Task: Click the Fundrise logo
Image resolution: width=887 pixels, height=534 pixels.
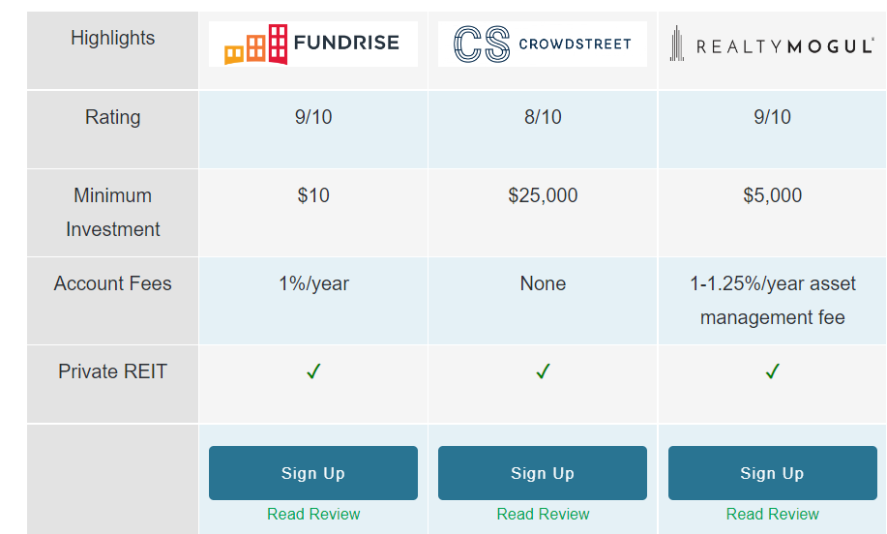Action: pos(312,44)
